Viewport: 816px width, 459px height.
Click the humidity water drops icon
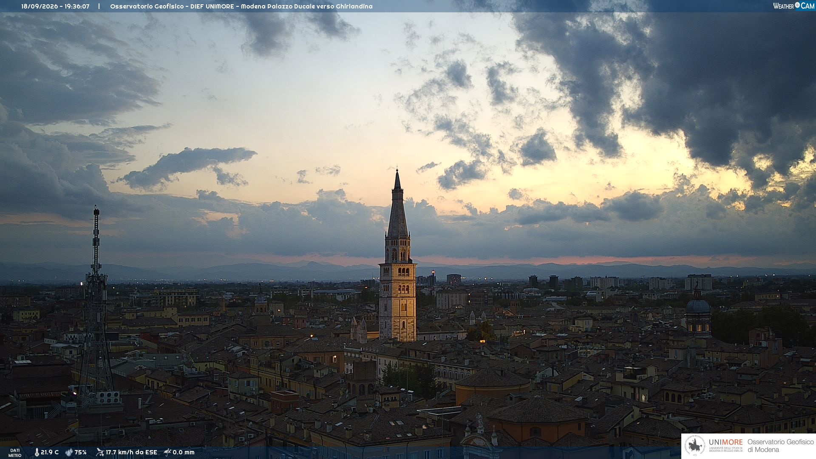(x=69, y=452)
